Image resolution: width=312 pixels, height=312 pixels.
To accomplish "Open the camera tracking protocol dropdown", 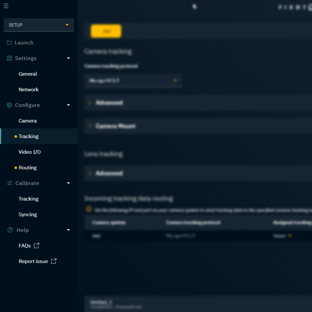I will pos(133,81).
